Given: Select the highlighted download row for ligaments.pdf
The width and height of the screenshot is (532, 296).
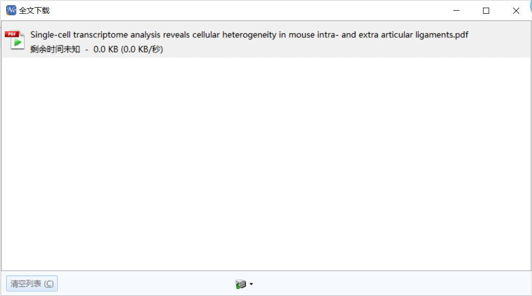Looking at the screenshot, I should (266, 40).
